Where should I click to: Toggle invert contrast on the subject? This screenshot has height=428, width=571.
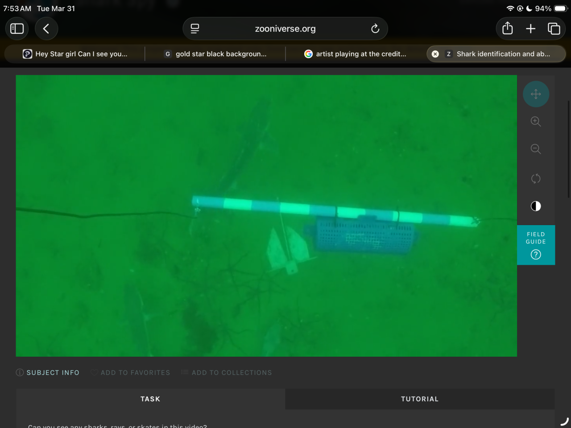(536, 206)
